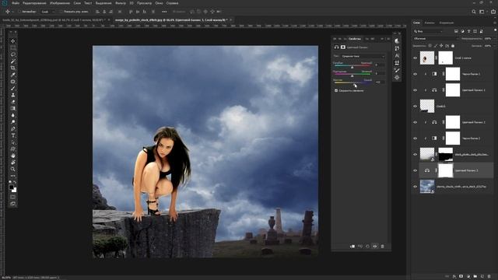498x280 pixels.
Task: Clip the adjustment to the layer below
Action: tap(352, 247)
